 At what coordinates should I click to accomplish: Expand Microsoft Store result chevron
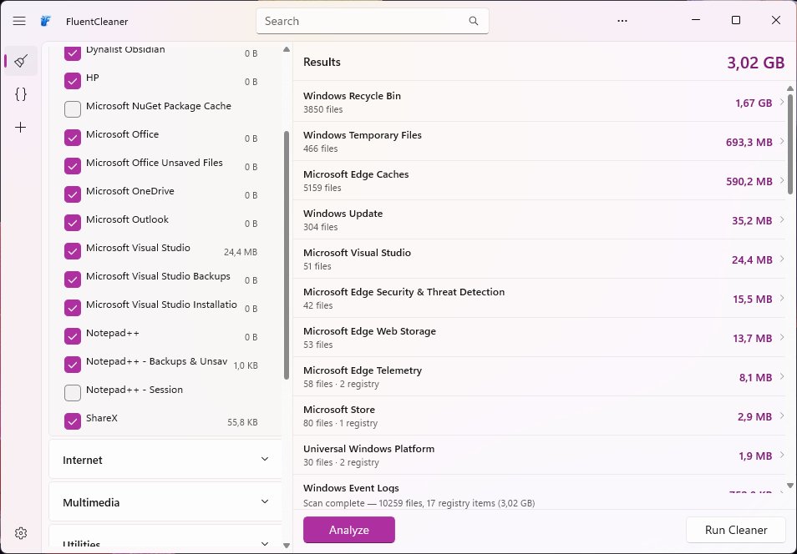[x=782, y=415]
